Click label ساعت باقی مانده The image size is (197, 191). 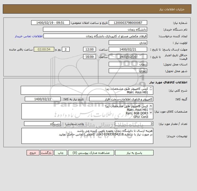coord(21,49)
